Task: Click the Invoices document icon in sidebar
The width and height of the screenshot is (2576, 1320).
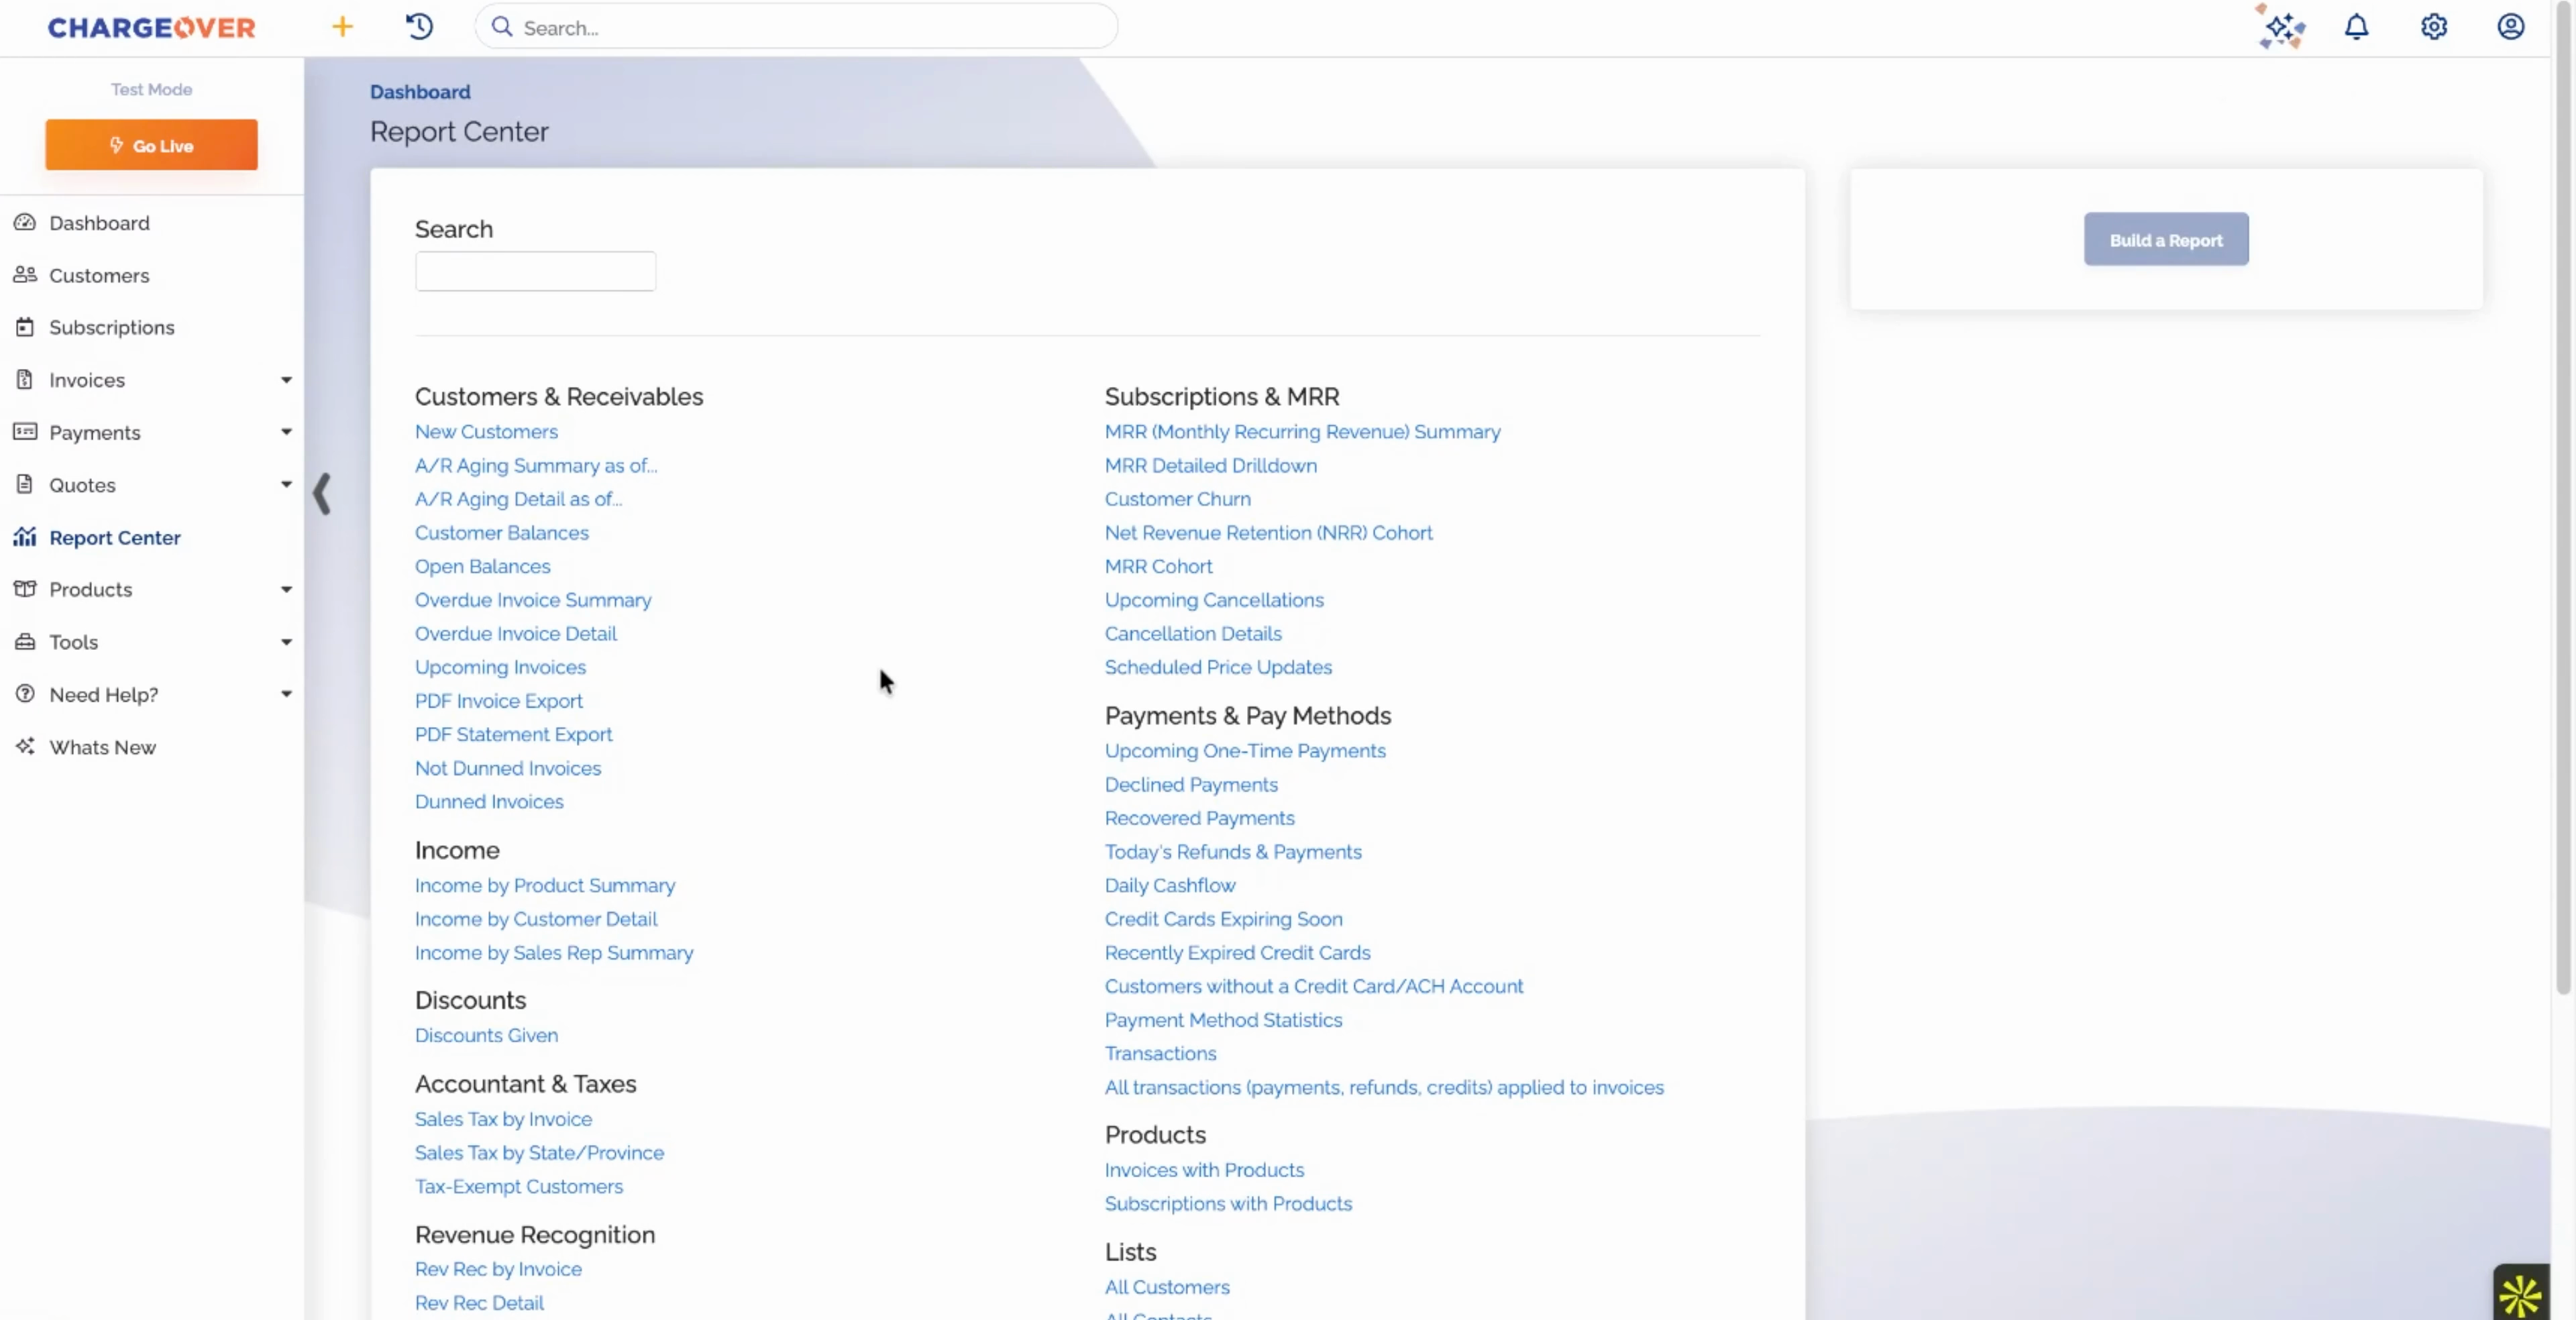Action: pos(25,380)
